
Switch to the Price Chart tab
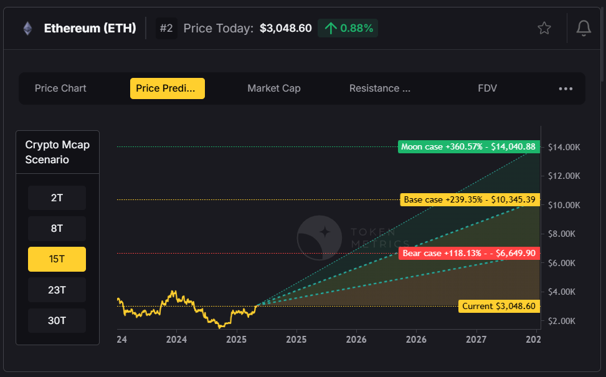click(x=60, y=88)
